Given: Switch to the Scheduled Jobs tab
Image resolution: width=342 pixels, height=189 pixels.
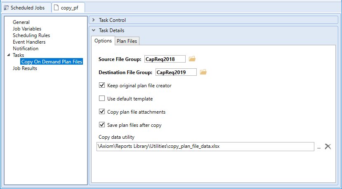Looking at the screenshot, I should (26, 8).
